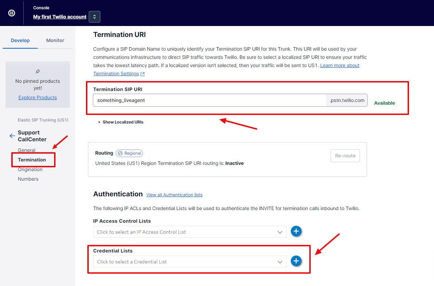The height and width of the screenshot is (286, 434).
Task: Go to the Numbers section
Action: pos(28,179)
